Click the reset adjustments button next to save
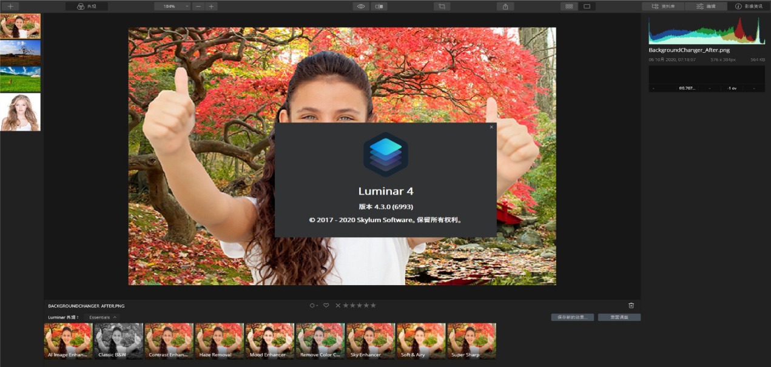This screenshot has height=367, width=771. point(619,317)
